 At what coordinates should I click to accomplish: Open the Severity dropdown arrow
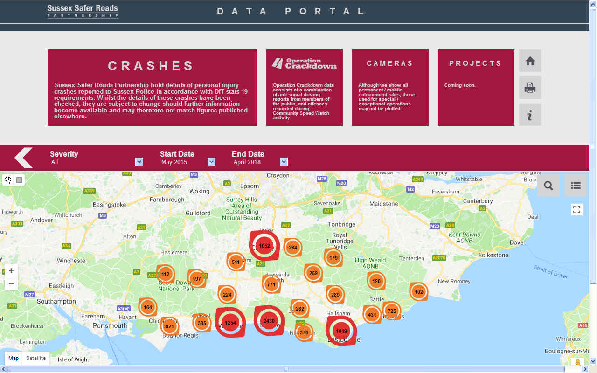139,162
